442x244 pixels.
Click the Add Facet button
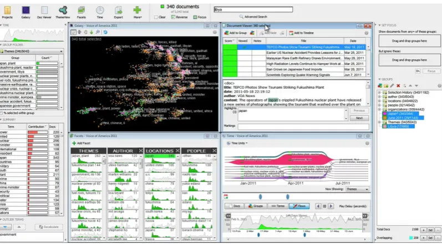click(82, 144)
